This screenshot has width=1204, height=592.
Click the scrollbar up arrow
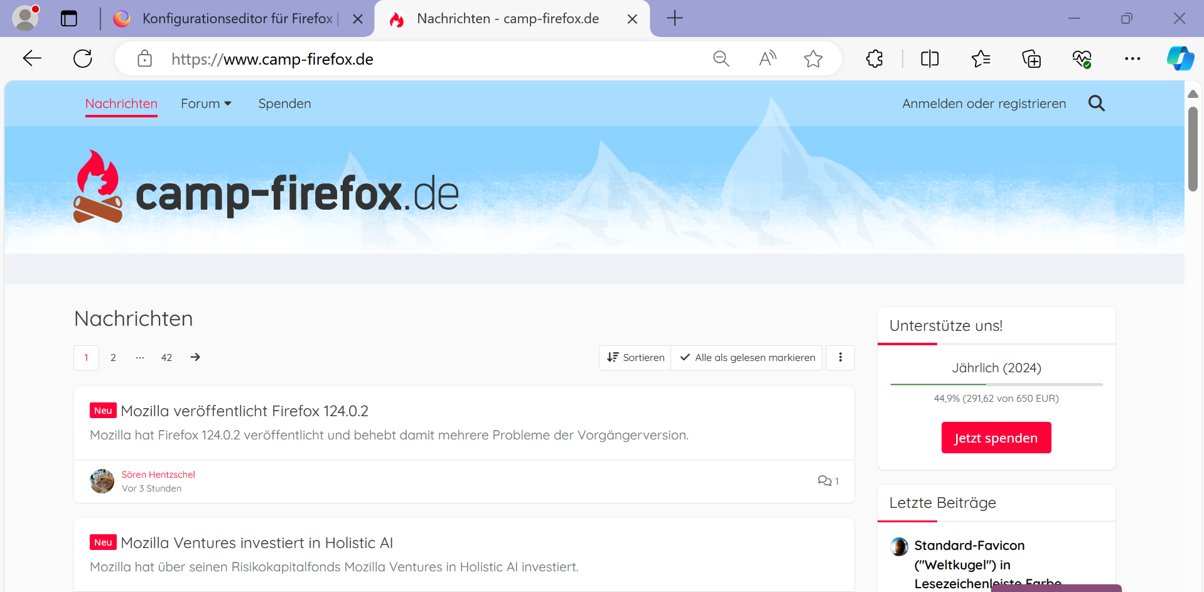click(1193, 94)
